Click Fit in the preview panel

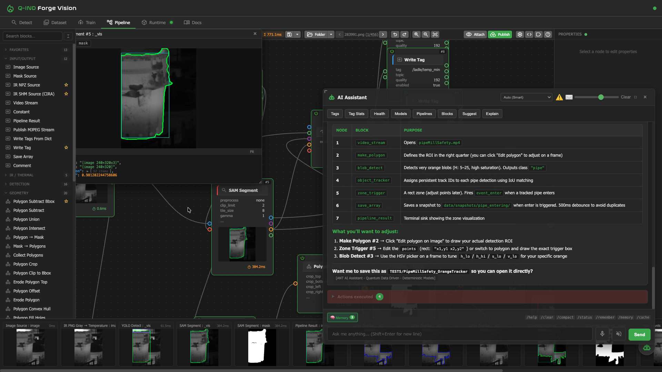(x=252, y=152)
